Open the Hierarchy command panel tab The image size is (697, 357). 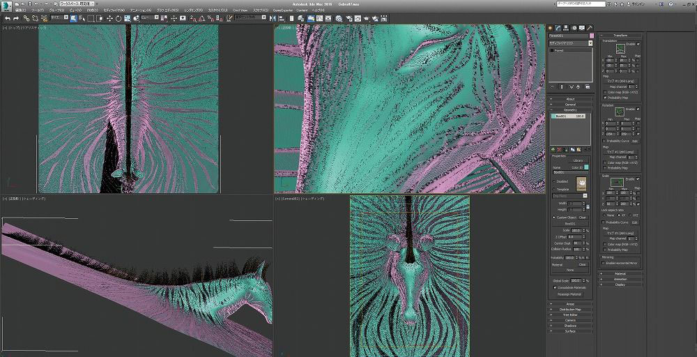click(566, 28)
